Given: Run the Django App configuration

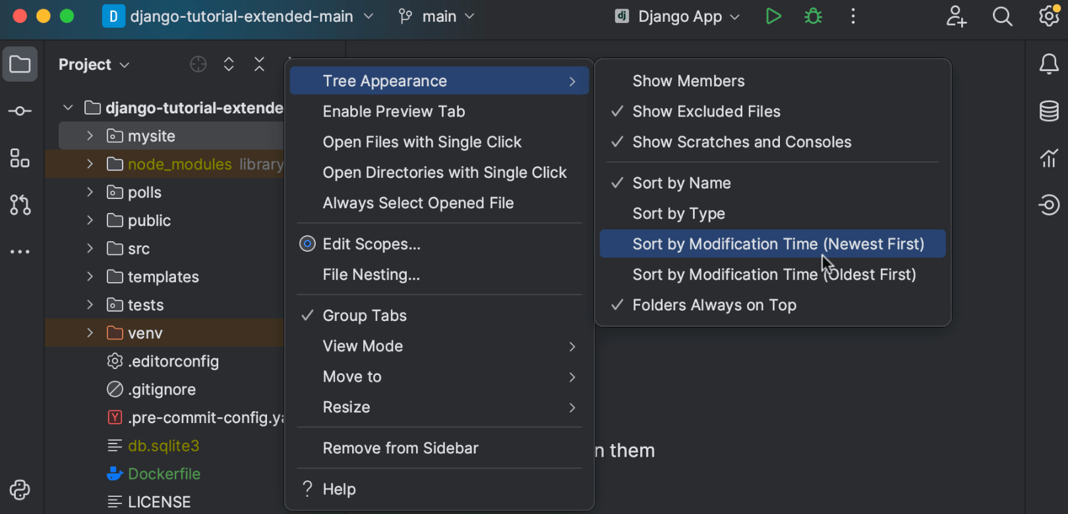Looking at the screenshot, I should tap(773, 16).
